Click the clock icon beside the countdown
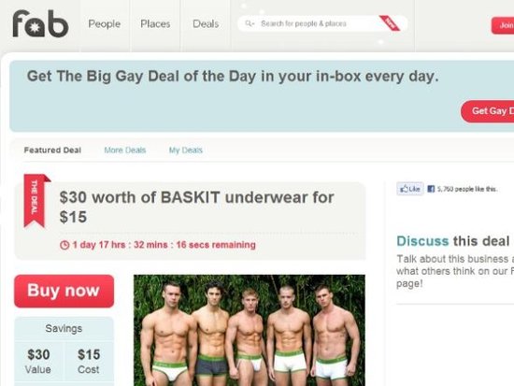 tap(64, 245)
